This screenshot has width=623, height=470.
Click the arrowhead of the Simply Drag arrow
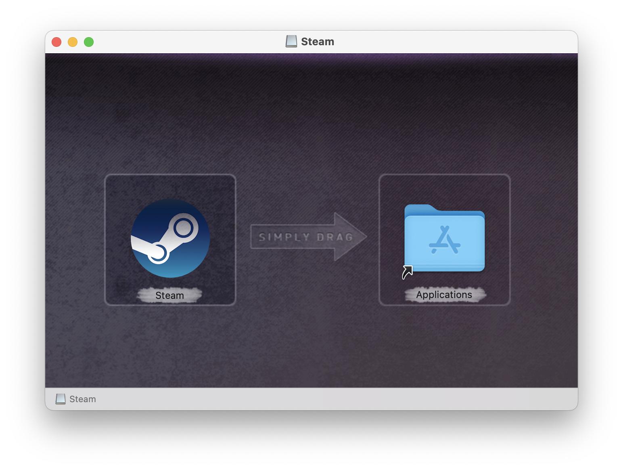[x=350, y=237]
